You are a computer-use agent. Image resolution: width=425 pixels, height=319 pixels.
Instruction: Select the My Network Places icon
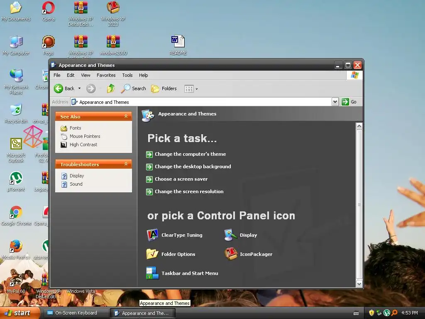click(x=16, y=82)
